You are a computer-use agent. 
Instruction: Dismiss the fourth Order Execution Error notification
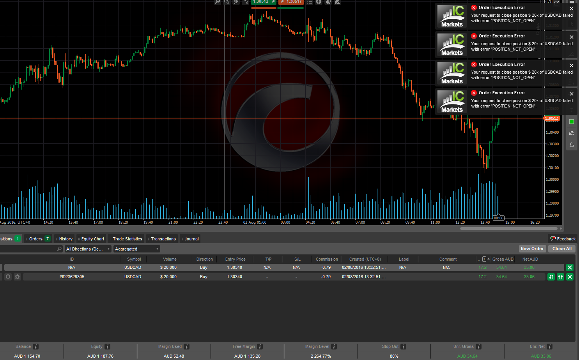point(572,94)
